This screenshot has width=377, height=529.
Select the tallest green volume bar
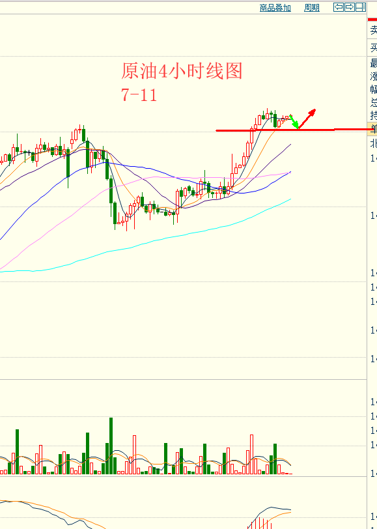click(x=111, y=446)
